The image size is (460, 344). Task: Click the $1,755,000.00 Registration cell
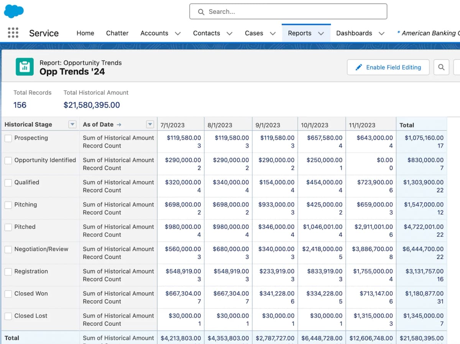click(373, 271)
